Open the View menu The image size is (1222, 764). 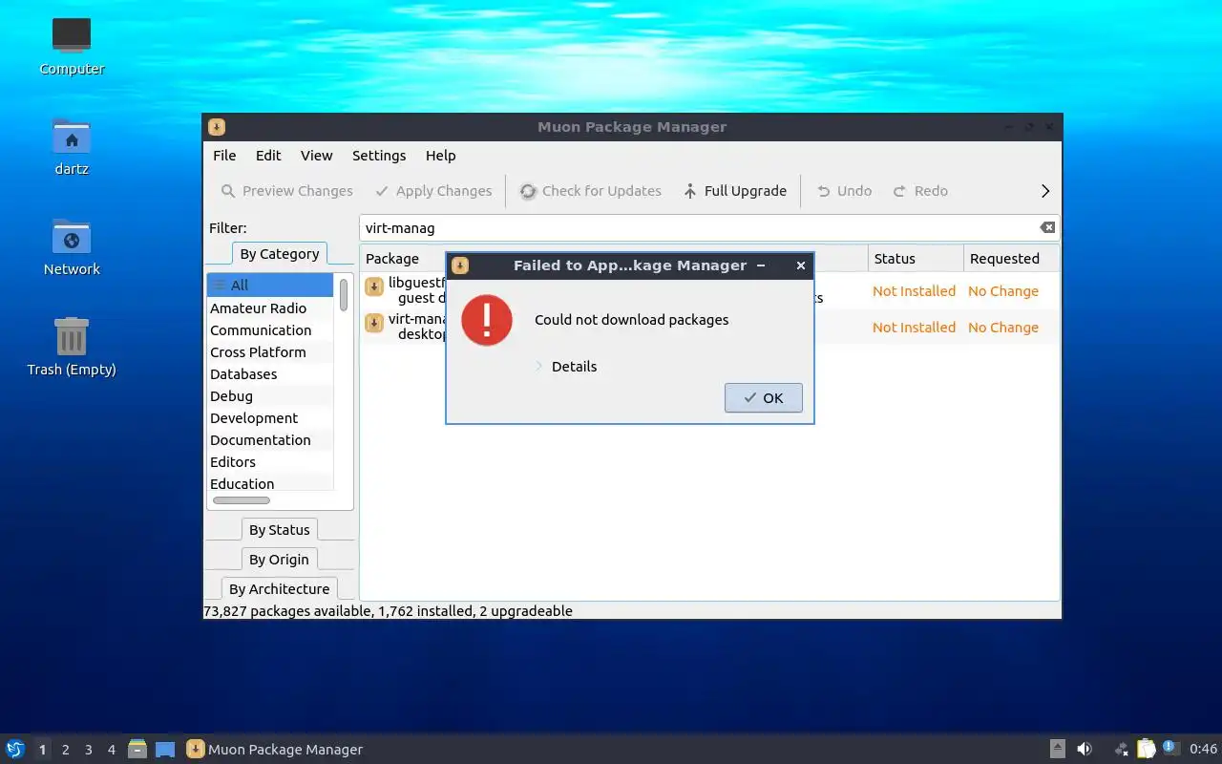[x=317, y=156]
